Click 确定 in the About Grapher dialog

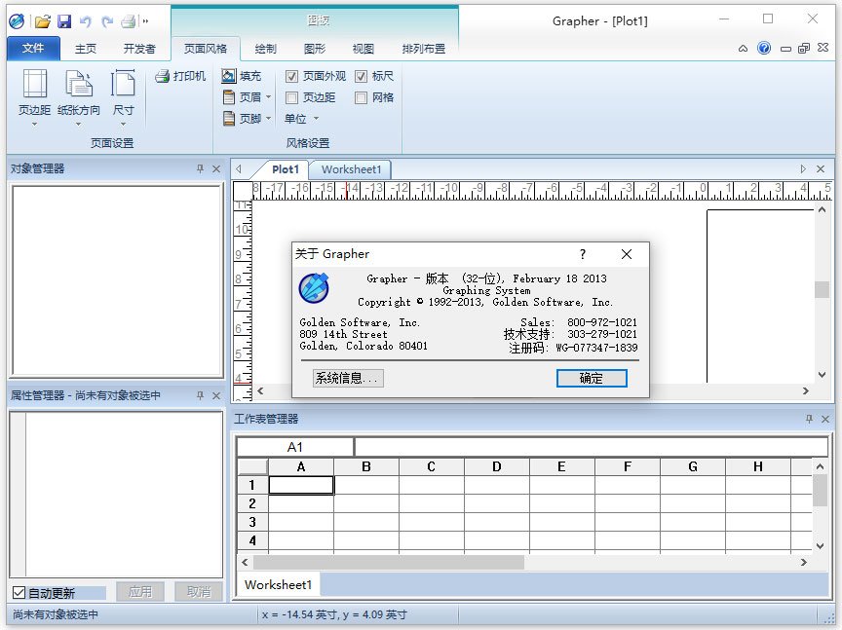(x=592, y=378)
